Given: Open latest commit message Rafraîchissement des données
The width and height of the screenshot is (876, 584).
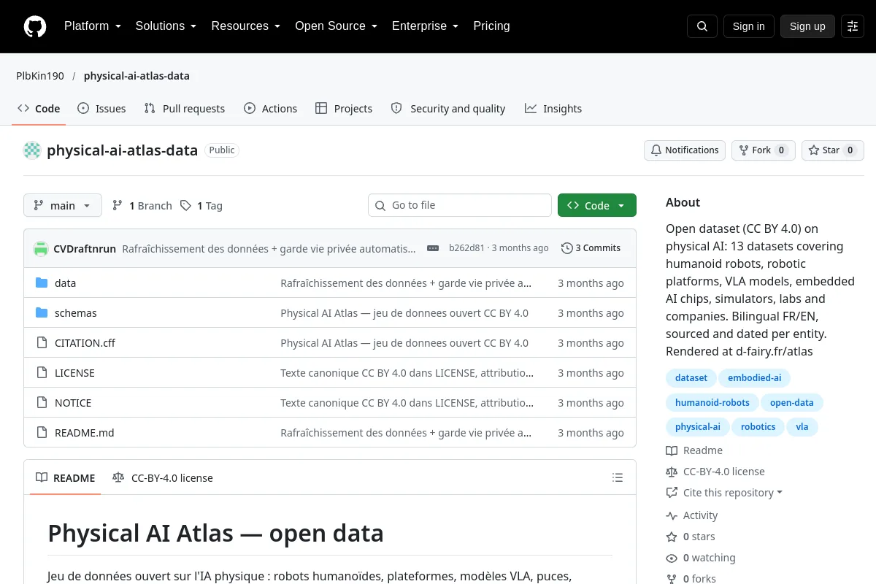Looking at the screenshot, I should pos(269,249).
